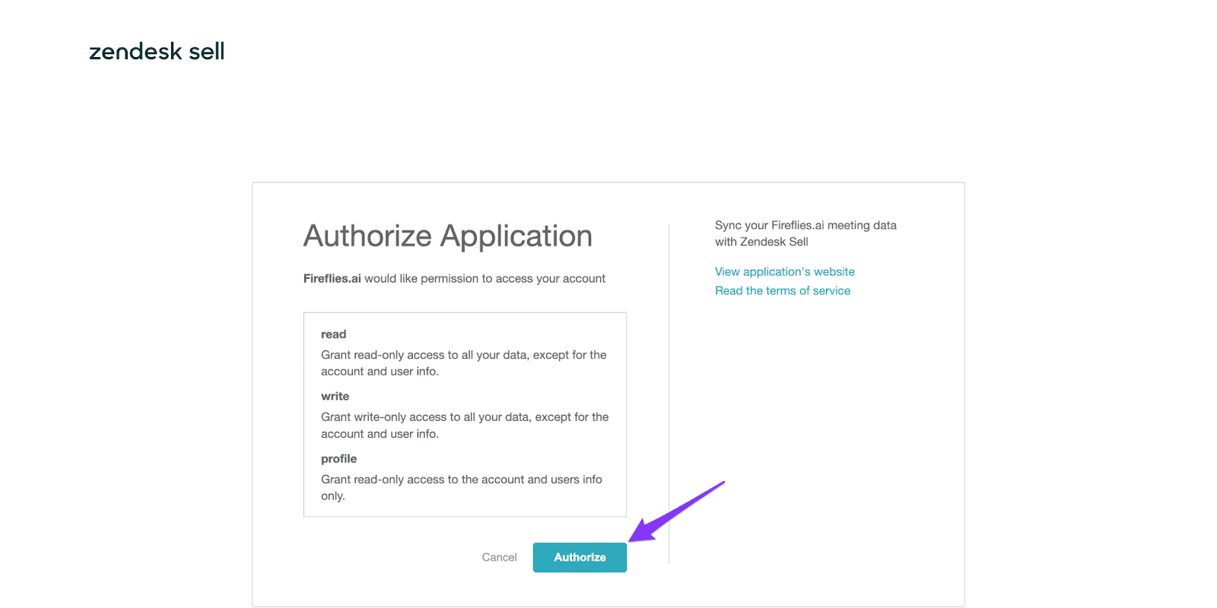Click the 'Sync your Fireflies.ai meeting data' text
The image size is (1217, 608).
tap(806, 225)
